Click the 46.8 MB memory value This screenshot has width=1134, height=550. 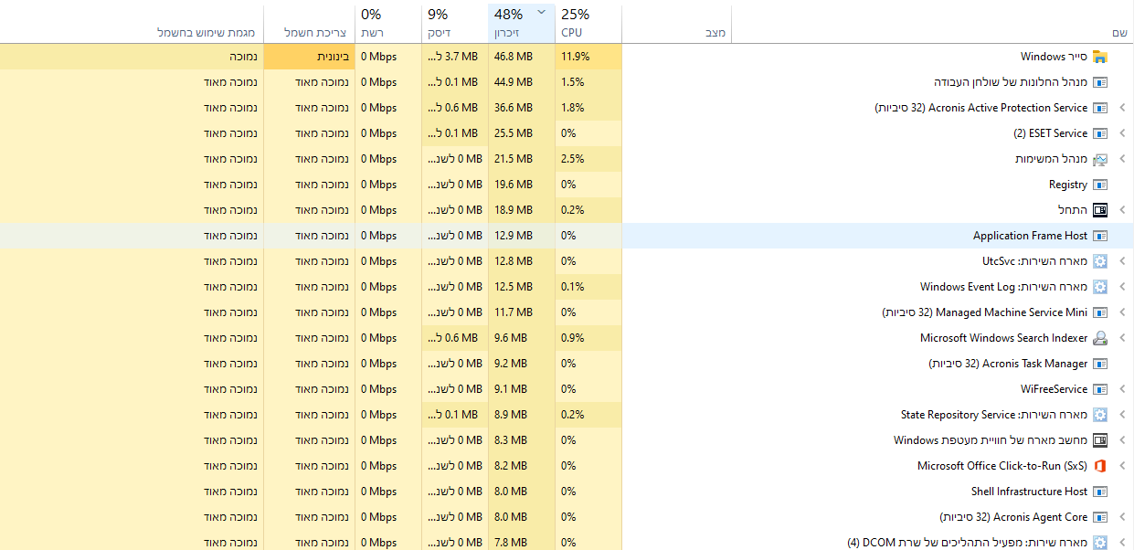tap(514, 57)
